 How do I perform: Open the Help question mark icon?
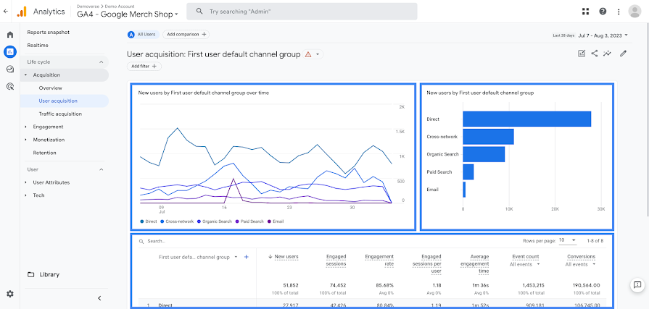coord(603,11)
